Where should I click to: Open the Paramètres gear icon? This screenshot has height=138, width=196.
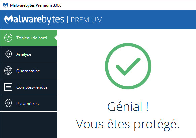tap(8, 103)
